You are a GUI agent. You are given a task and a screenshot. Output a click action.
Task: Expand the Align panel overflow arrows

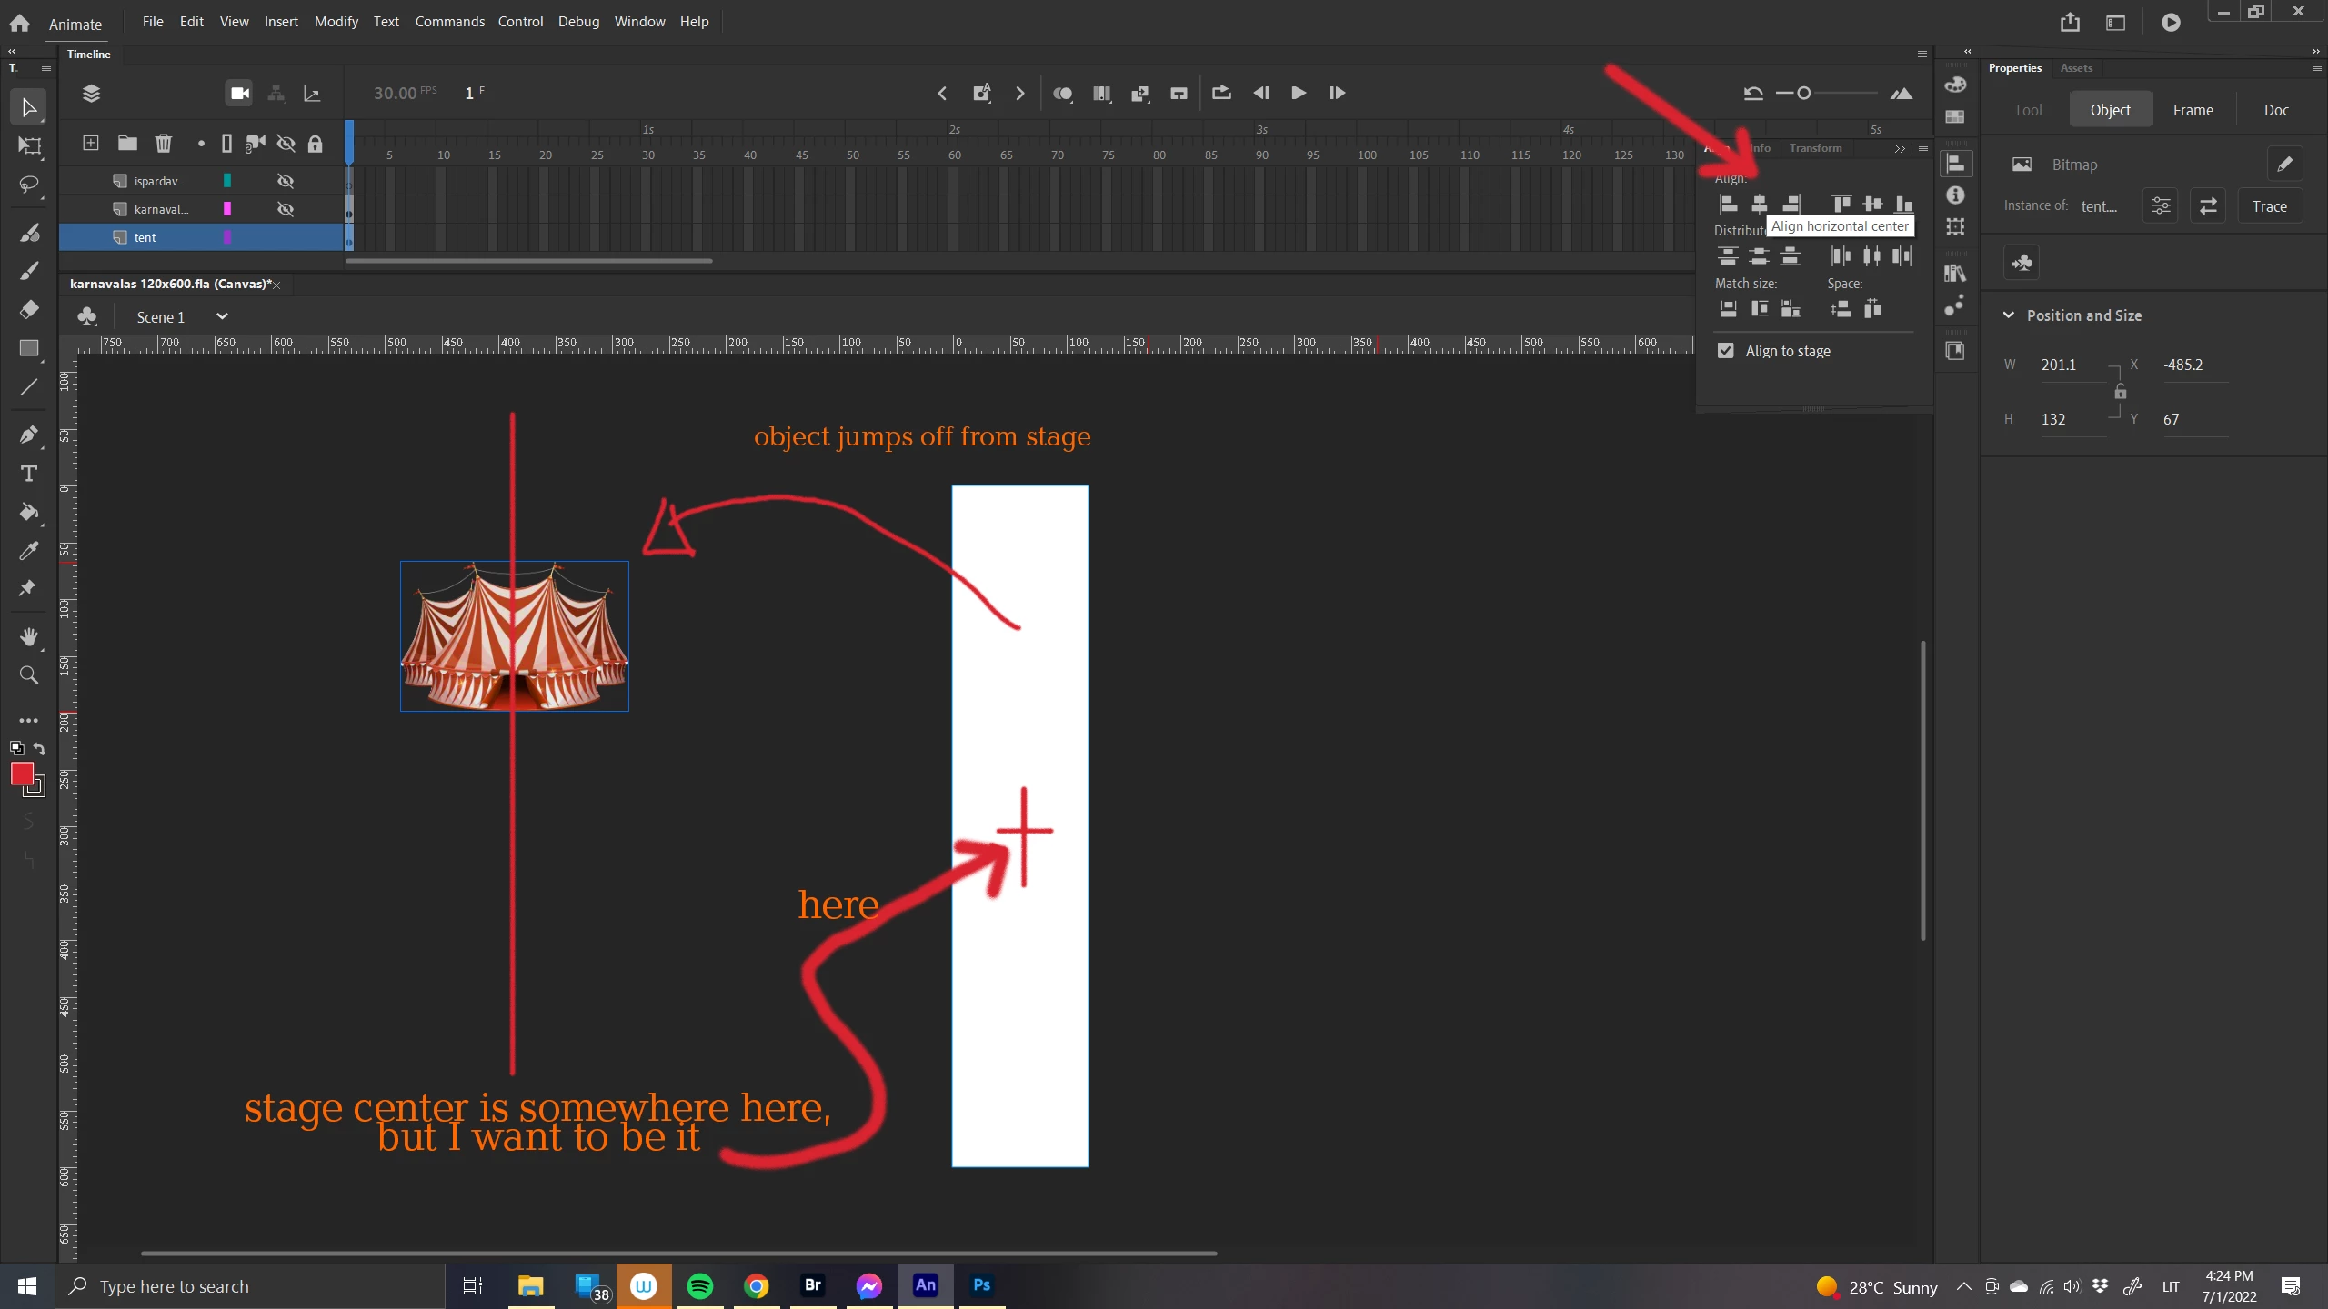click(x=1899, y=148)
